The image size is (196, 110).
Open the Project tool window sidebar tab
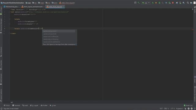tap(1, 11)
